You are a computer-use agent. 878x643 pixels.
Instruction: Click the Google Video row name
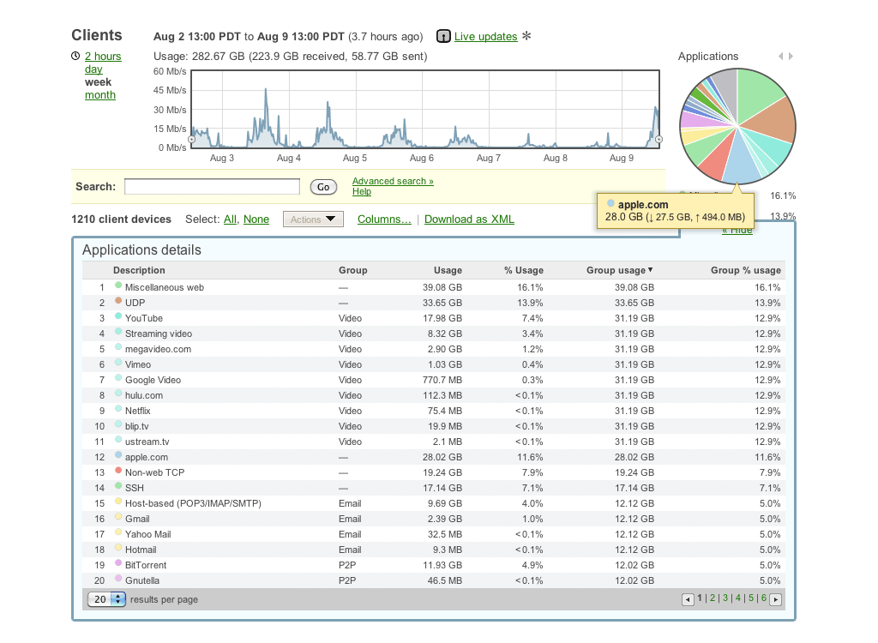(153, 381)
